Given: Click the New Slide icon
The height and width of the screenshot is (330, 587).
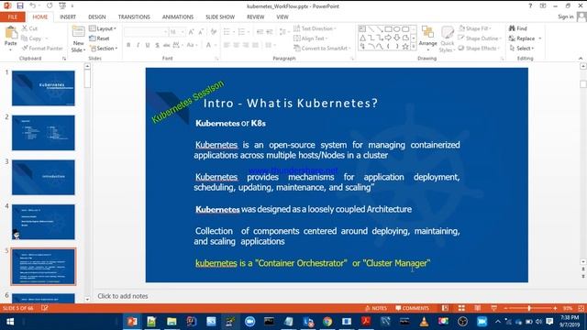Looking at the screenshot, I should point(78,32).
